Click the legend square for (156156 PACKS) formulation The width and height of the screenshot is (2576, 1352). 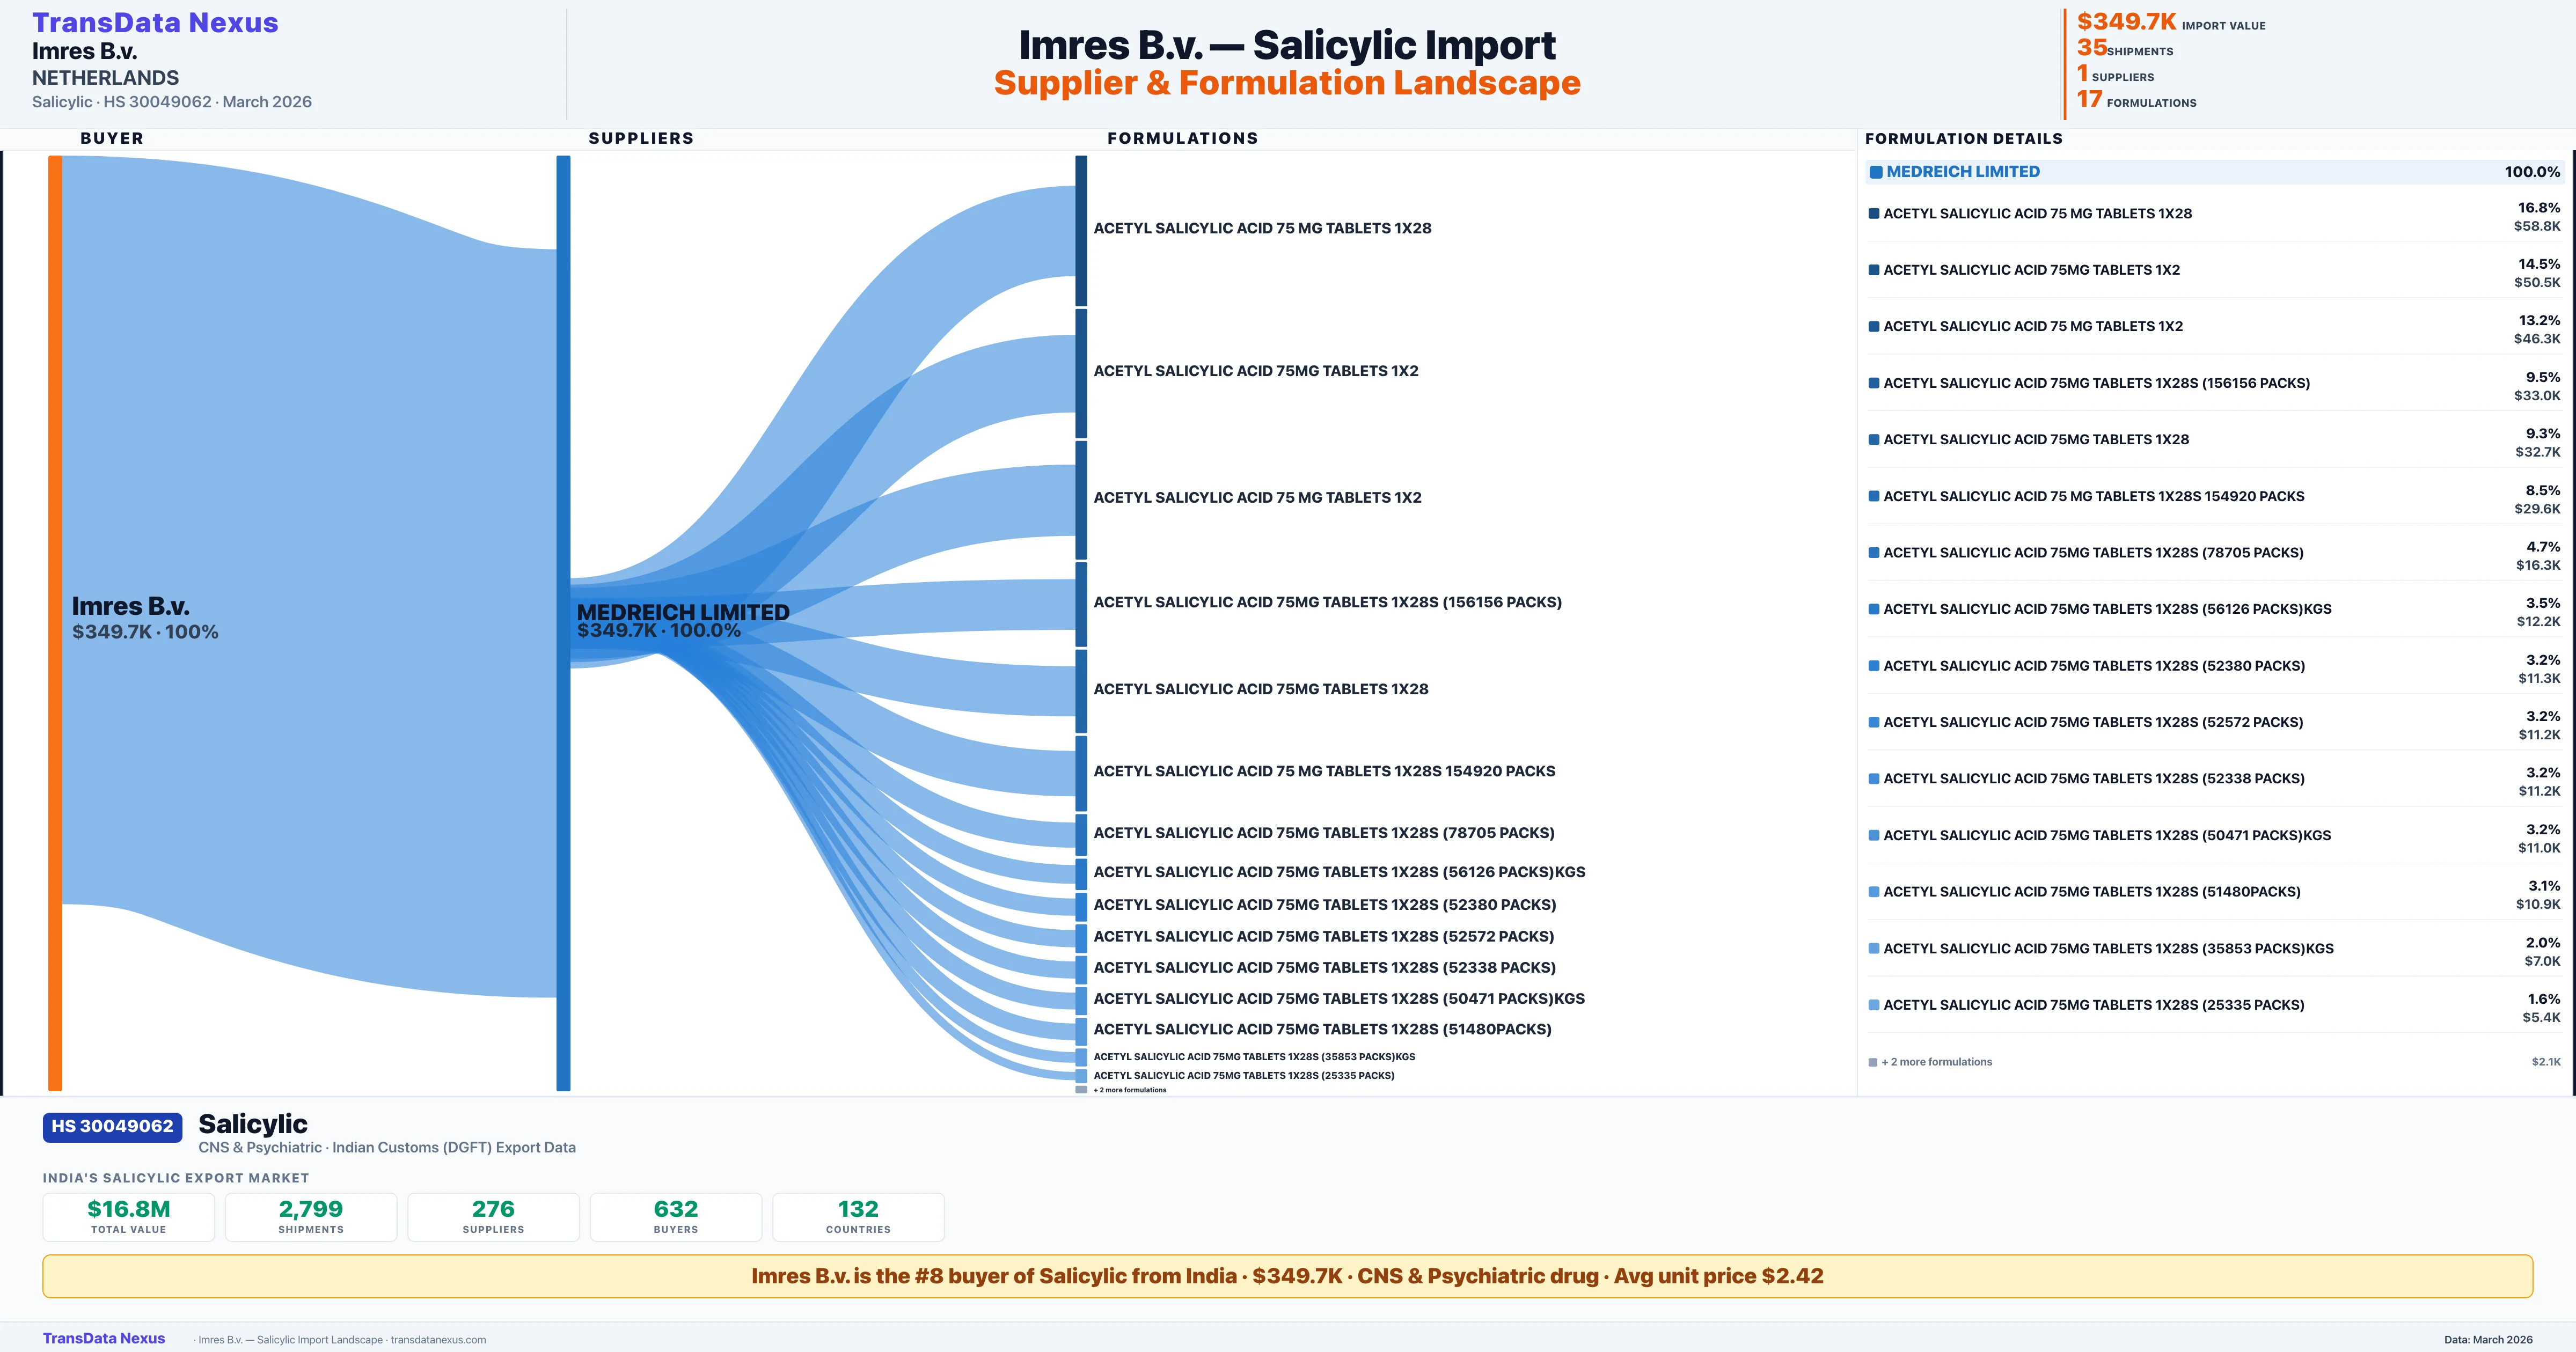(x=1874, y=383)
